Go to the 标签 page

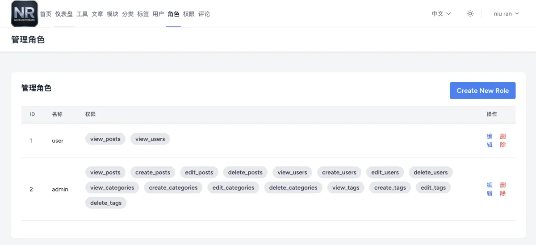(x=143, y=14)
